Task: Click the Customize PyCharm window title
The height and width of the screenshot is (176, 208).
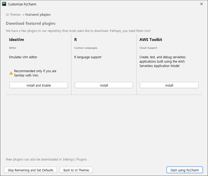Action: [x=22, y=4]
